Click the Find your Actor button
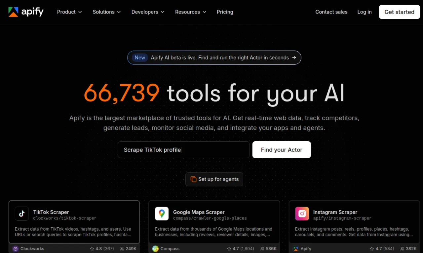 282,150
